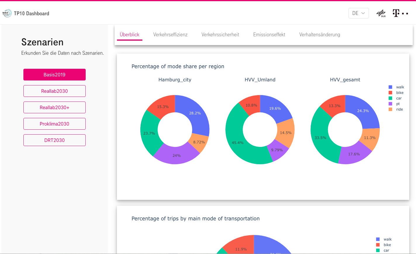
Task: Click the chevron next to DE
Action: (x=363, y=13)
